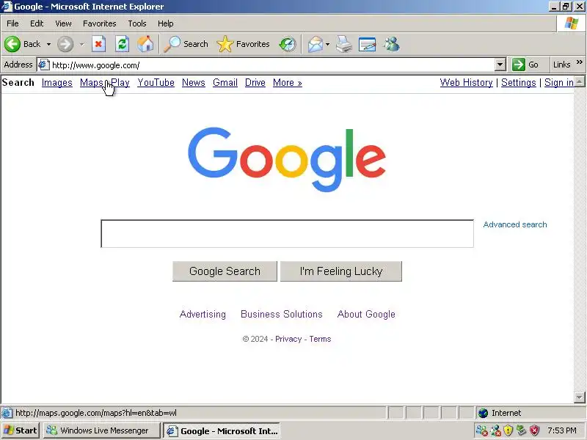Click the red shield tray icon
The image size is (587, 440).
point(535,430)
